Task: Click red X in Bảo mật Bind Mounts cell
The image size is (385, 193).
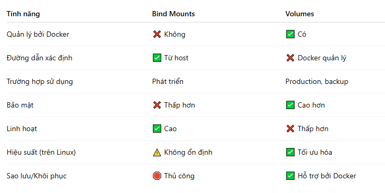Action: tap(157, 105)
